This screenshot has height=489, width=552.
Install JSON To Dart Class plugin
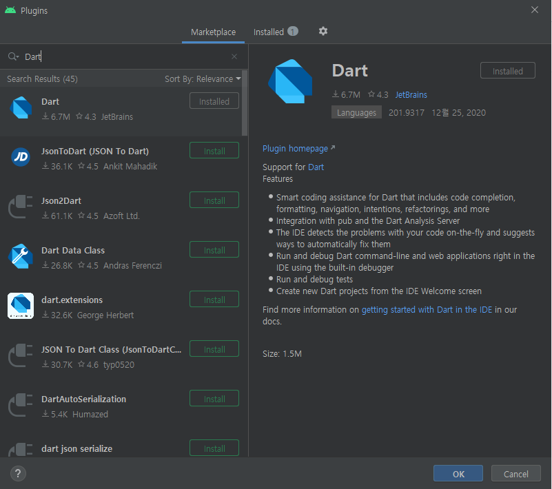(x=214, y=349)
